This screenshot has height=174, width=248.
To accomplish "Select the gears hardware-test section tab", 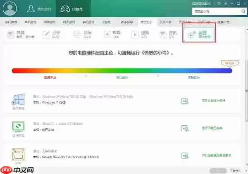I will point(199,35).
